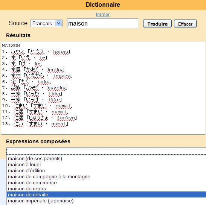The height and width of the screenshot is (205, 206).
Task: Click result line 10 "sumai"
Action: pyautogui.click(x=37, y=106)
